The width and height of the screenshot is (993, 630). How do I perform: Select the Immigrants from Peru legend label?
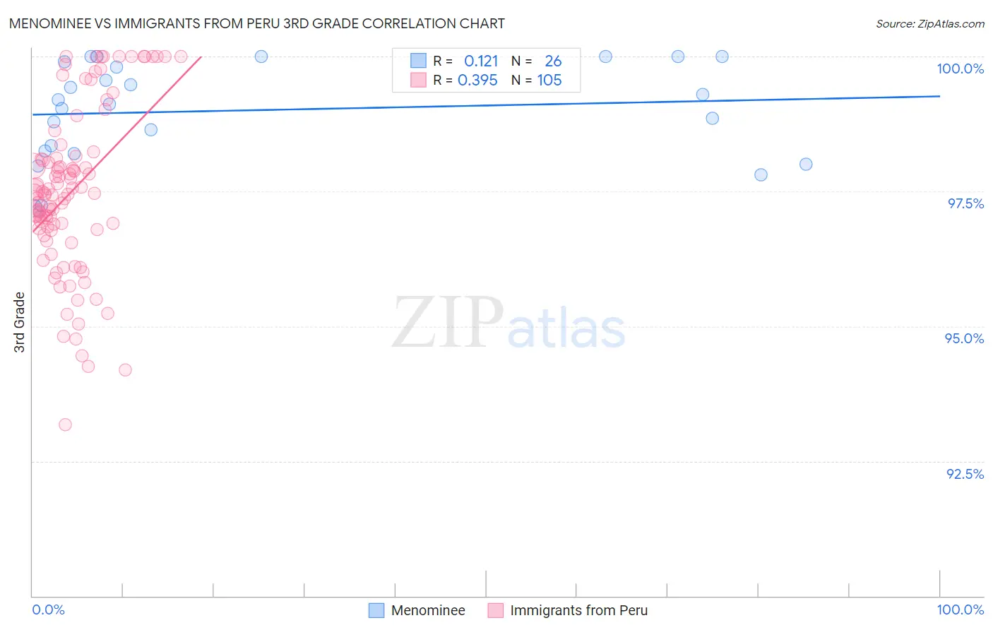coord(578,610)
